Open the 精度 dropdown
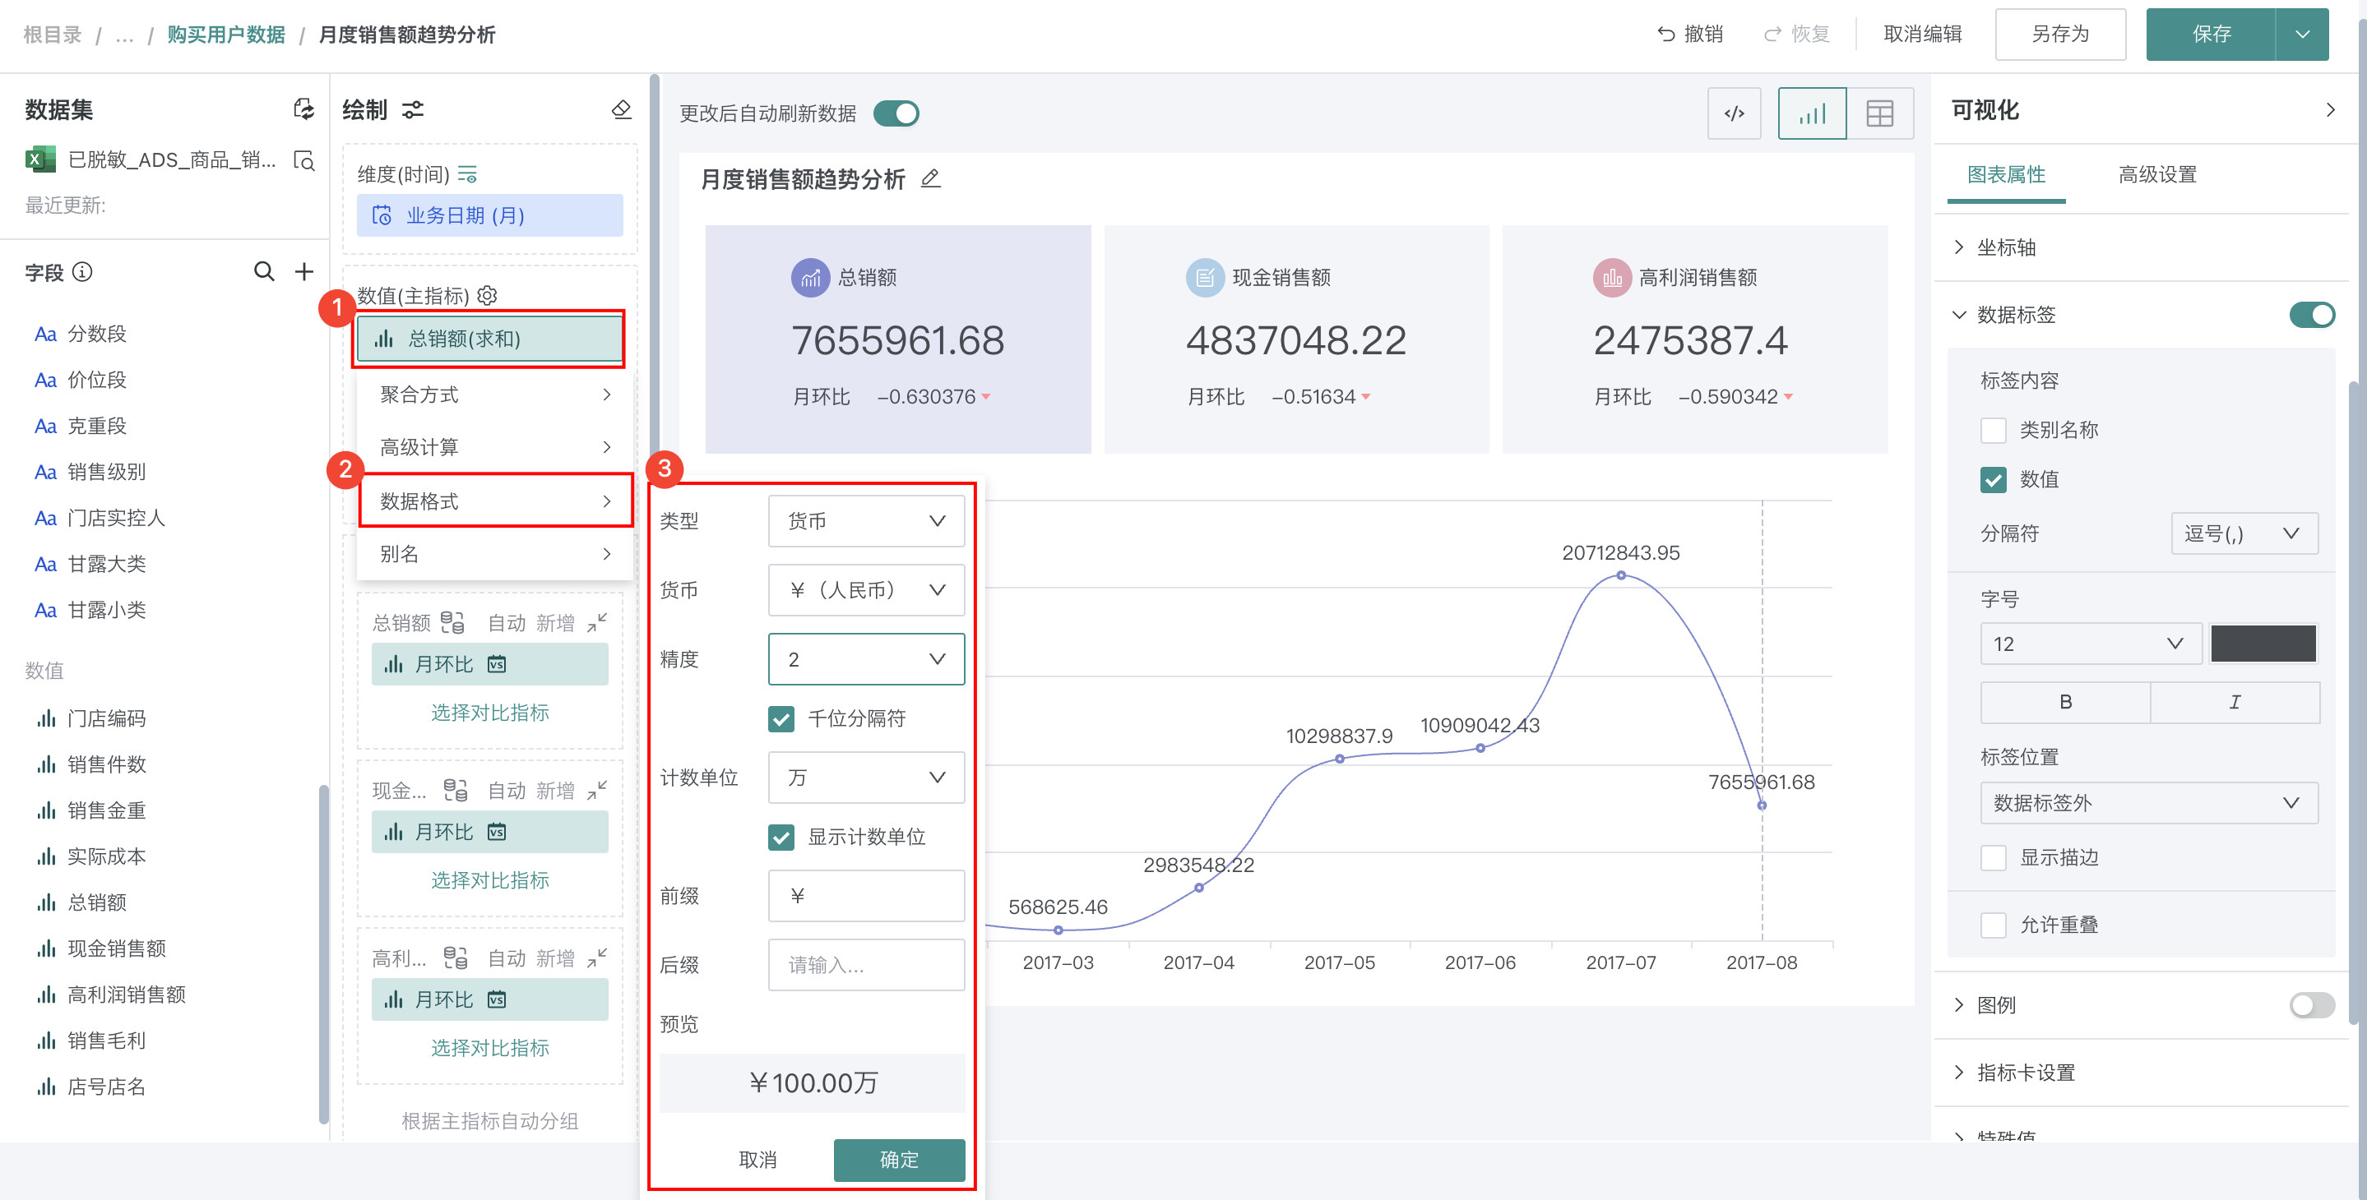The height and width of the screenshot is (1200, 2367). coord(865,659)
